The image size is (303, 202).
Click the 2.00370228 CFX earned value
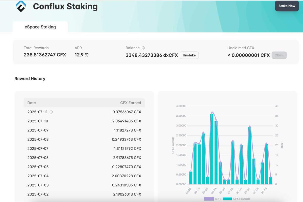tap(127, 176)
